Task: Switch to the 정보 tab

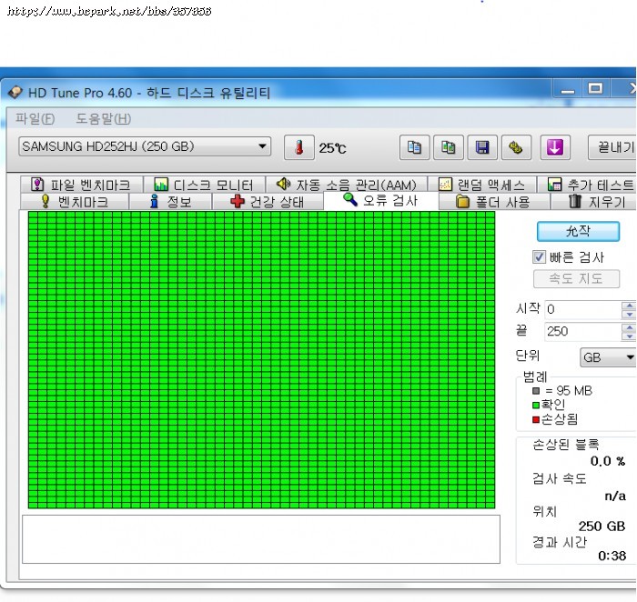Action: click(x=171, y=201)
